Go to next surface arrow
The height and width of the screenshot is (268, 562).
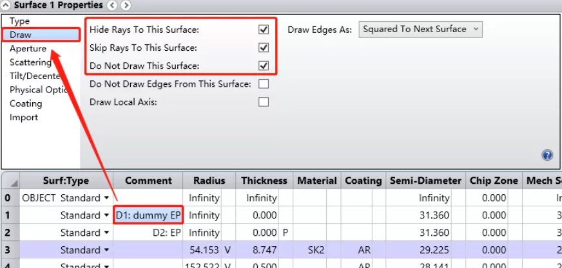click(125, 5)
